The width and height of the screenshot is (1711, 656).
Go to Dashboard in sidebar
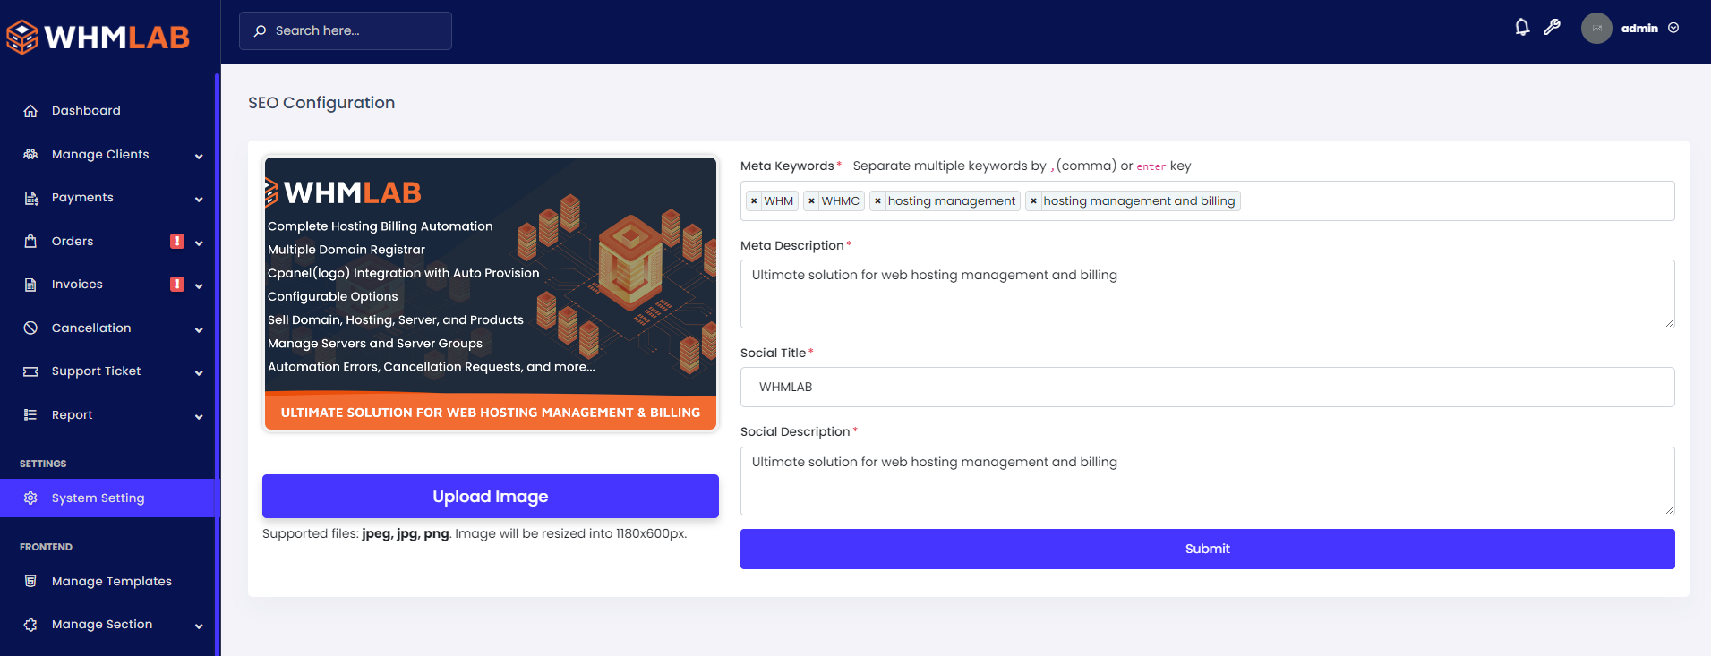(x=86, y=111)
